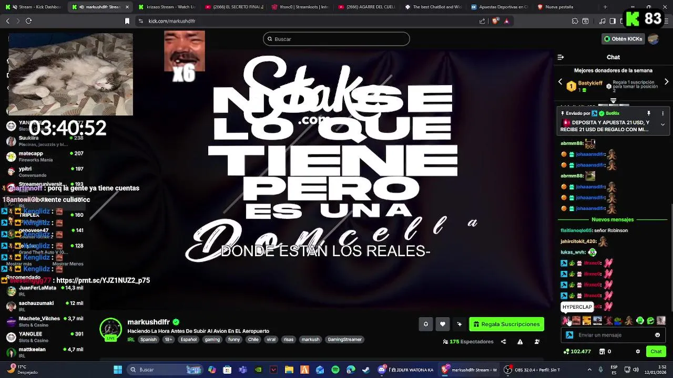Click the address bar share icon
The image size is (673, 378).
click(x=482, y=21)
